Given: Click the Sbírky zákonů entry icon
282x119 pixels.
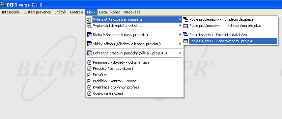Looking at the screenshot, I should click(89, 44).
